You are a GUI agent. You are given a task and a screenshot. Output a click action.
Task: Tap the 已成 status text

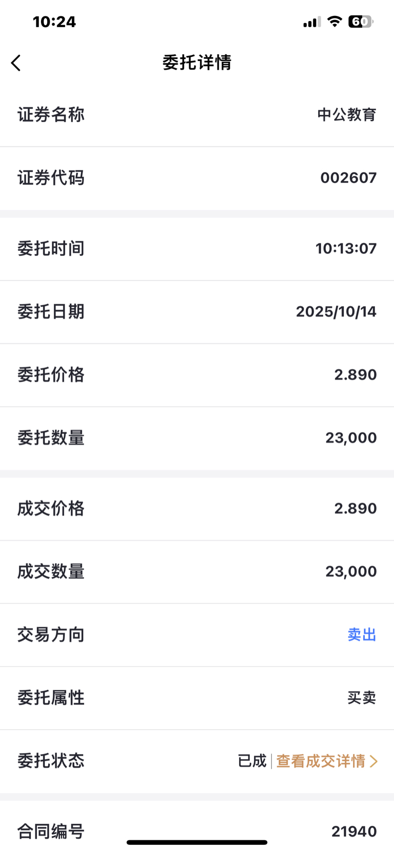(252, 761)
